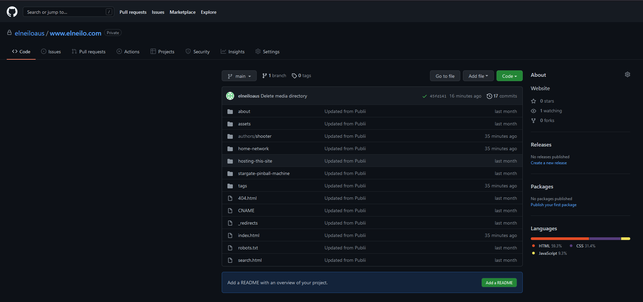
Task: Open Marketplace in top navigation
Action: pyautogui.click(x=182, y=12)
